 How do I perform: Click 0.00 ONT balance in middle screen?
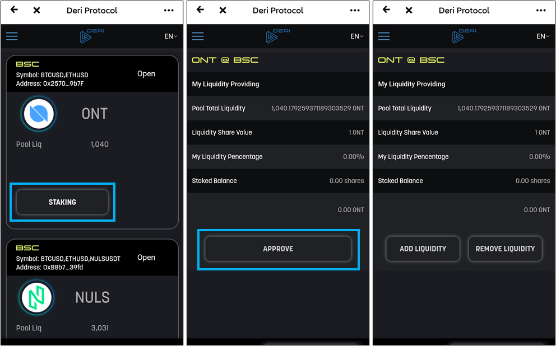[351, 210]
